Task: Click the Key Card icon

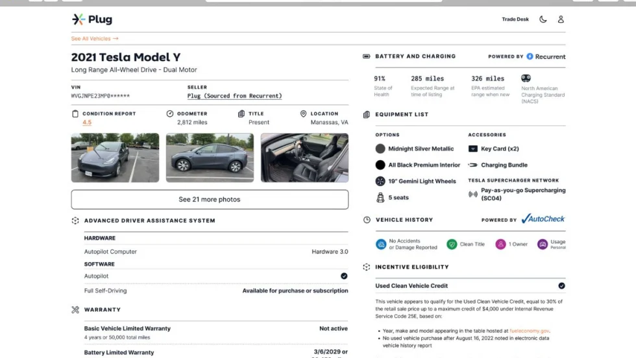Action: click(473, 149)
